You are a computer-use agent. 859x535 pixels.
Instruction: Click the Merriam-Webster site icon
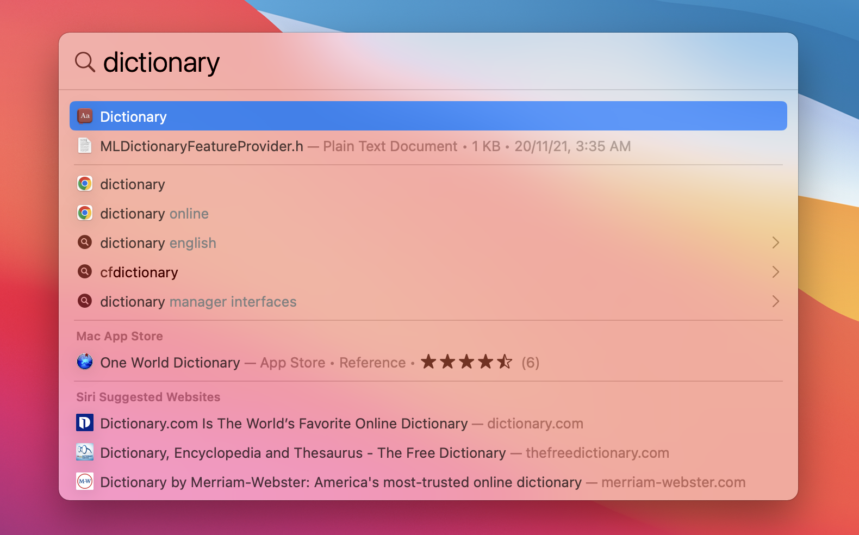(85, 482)
